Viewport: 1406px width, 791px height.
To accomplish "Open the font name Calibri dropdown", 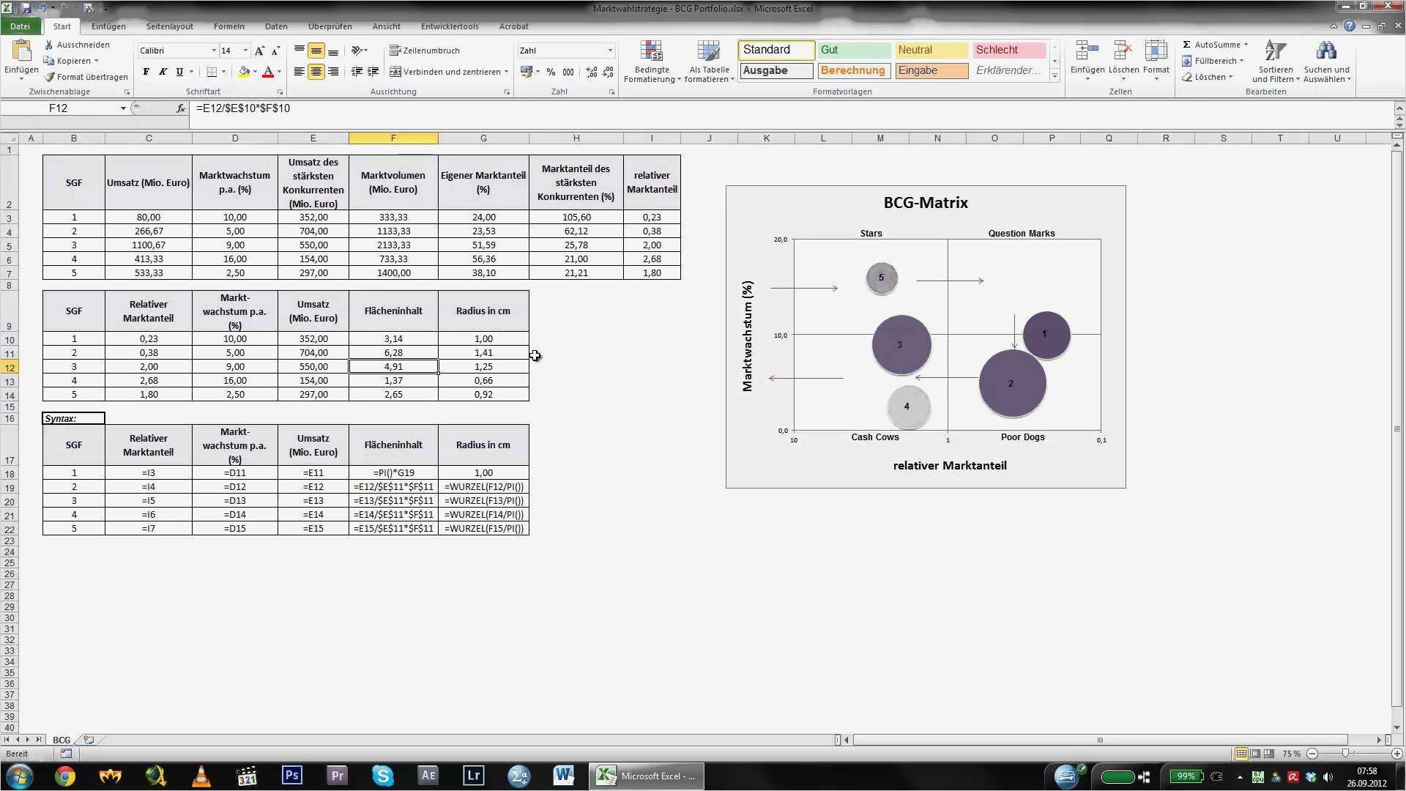I will pyautogui.click(x=214, y=51).
